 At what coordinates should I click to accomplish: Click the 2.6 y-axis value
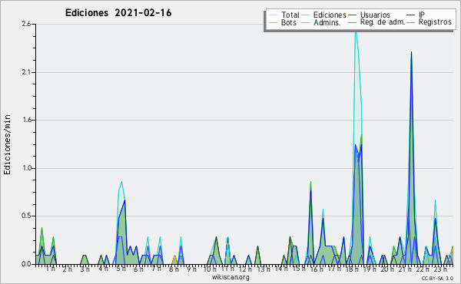[26, 24]
